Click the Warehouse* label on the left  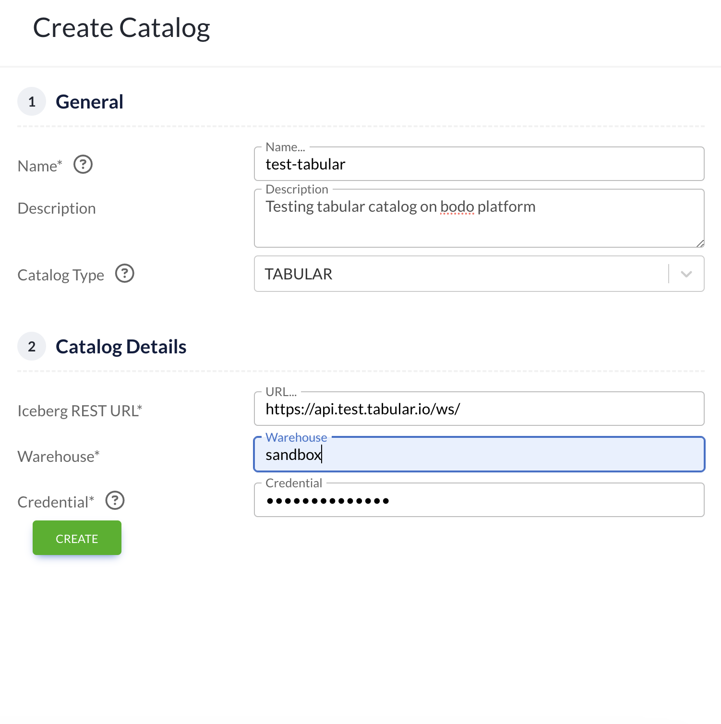point(59,456)
